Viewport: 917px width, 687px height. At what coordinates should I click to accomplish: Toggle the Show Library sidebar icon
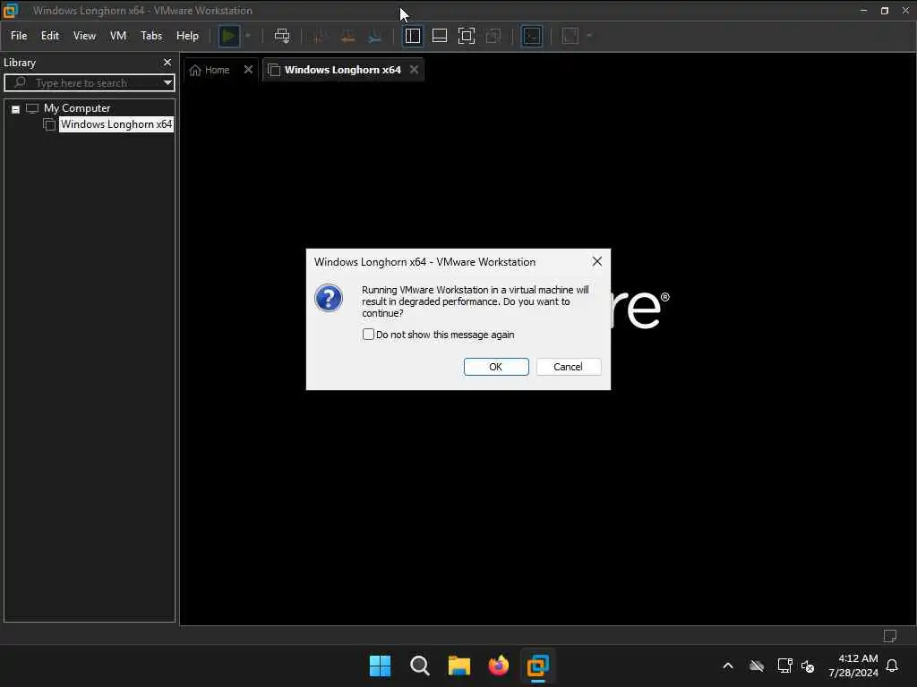pos(413,36)
